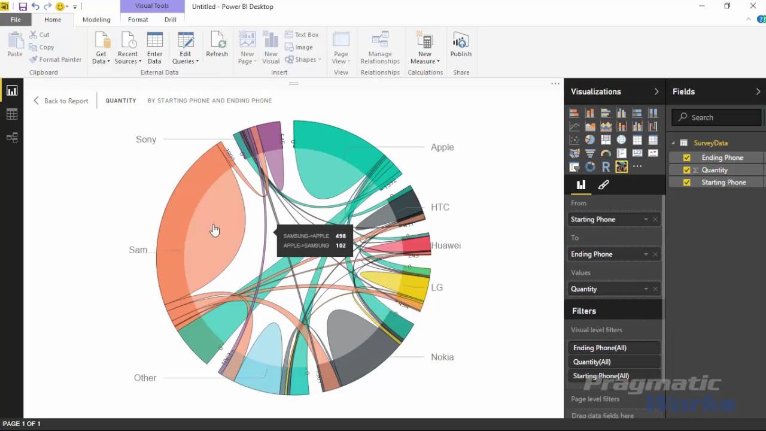The height and width of the screenshot is (431, 766).
Task: Collapse the SurveyData table tree
Action: 673,143
